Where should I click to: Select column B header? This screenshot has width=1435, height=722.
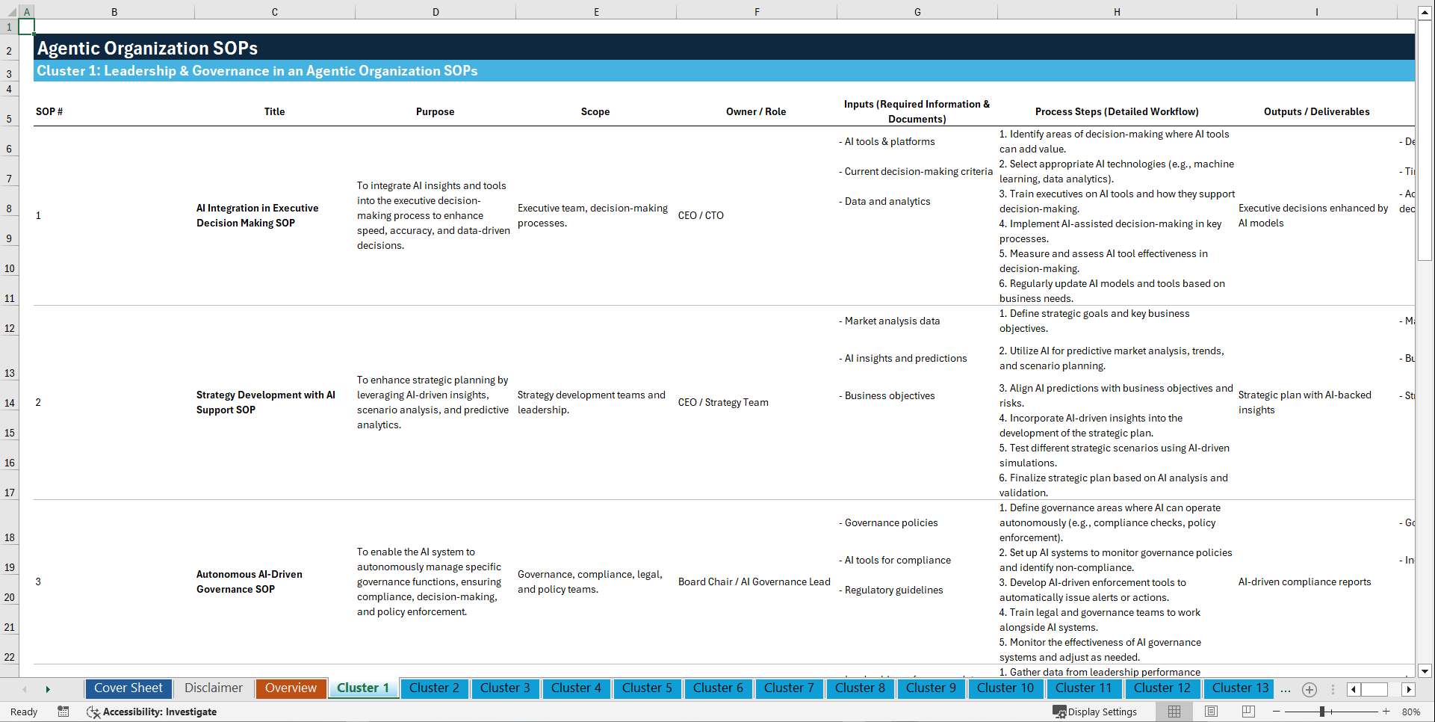[114, 11]
